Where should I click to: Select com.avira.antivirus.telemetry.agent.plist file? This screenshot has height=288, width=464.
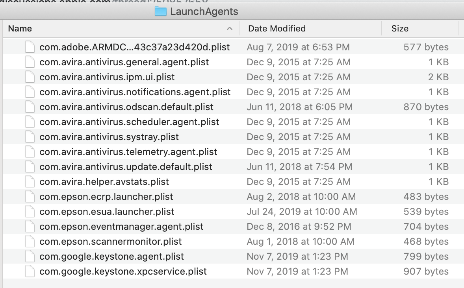tap(128, 152)
